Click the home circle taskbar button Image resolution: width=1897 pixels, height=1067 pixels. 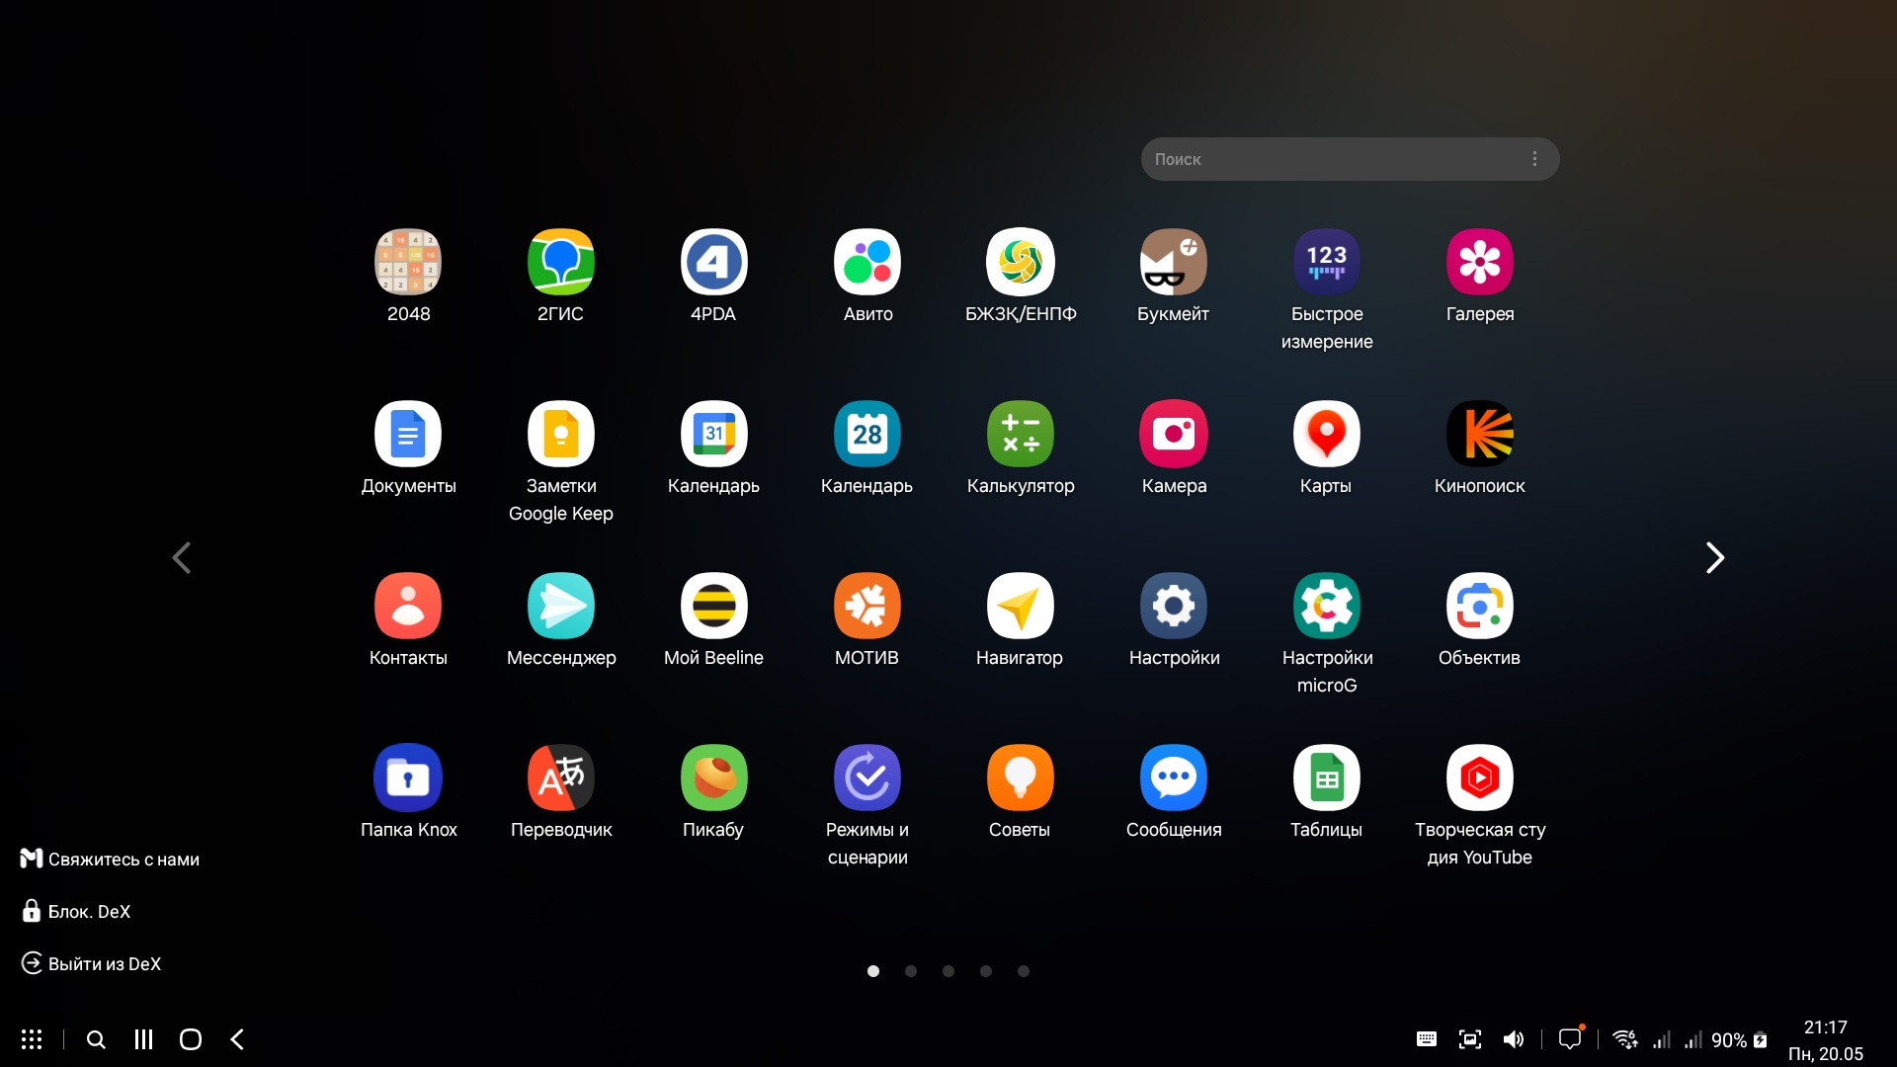pyautogui.click(x=191, y=1039)
